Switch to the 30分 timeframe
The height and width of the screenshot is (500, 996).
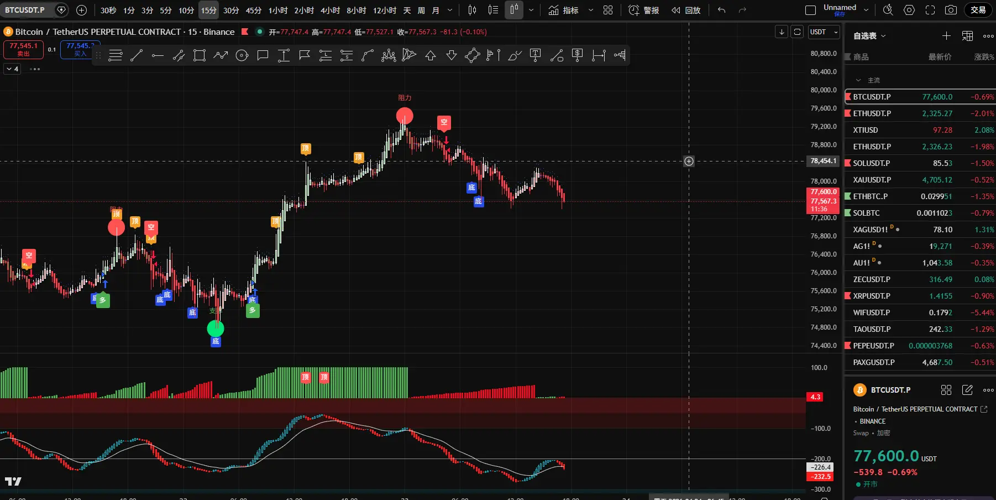[231, 10]
